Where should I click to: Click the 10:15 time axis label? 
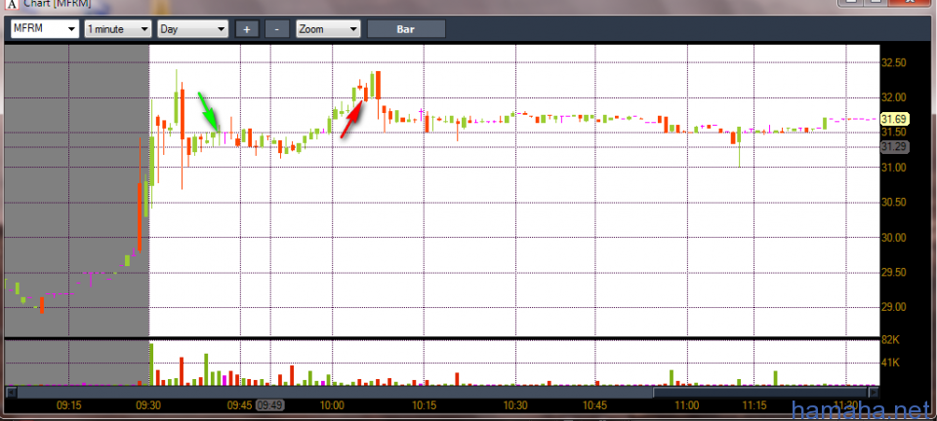click(x=424, y=404)
